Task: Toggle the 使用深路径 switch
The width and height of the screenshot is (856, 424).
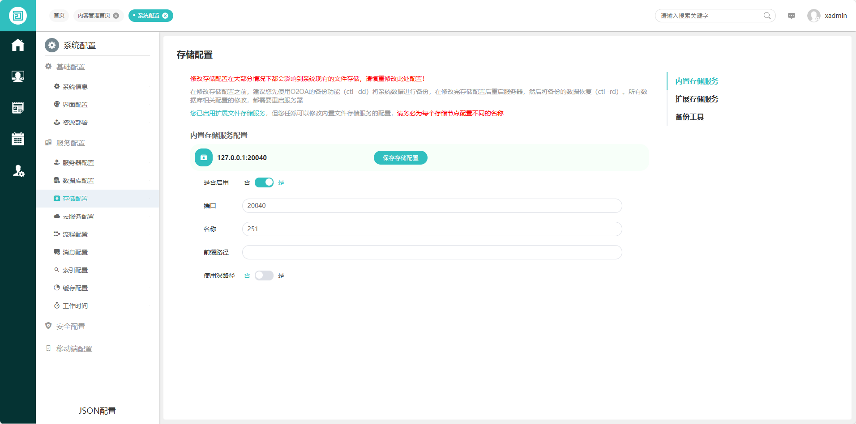Action: pos(264,276)
